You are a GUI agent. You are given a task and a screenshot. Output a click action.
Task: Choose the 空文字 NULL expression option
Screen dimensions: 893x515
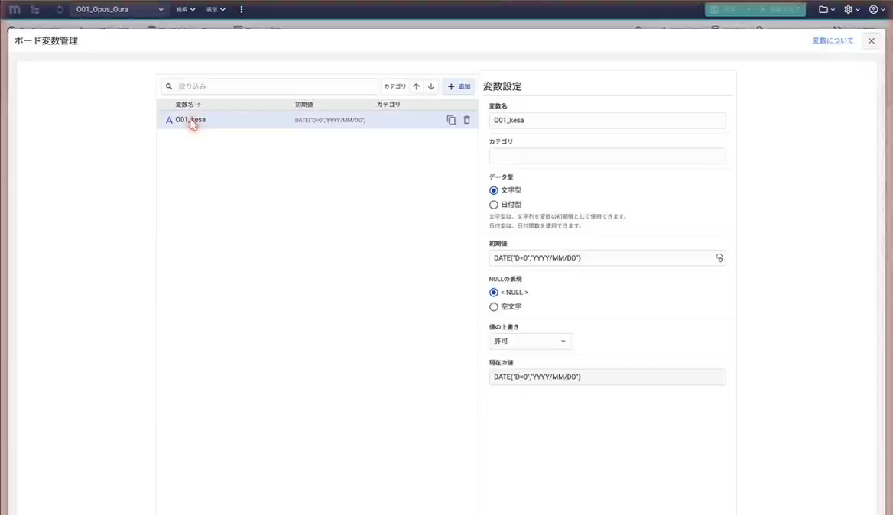pos(494,306)
